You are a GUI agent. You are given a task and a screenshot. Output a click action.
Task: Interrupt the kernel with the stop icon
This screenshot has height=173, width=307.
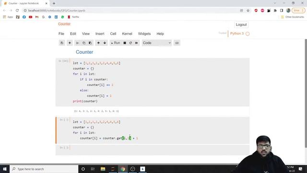pyautogui.click(x=125, y=43)
